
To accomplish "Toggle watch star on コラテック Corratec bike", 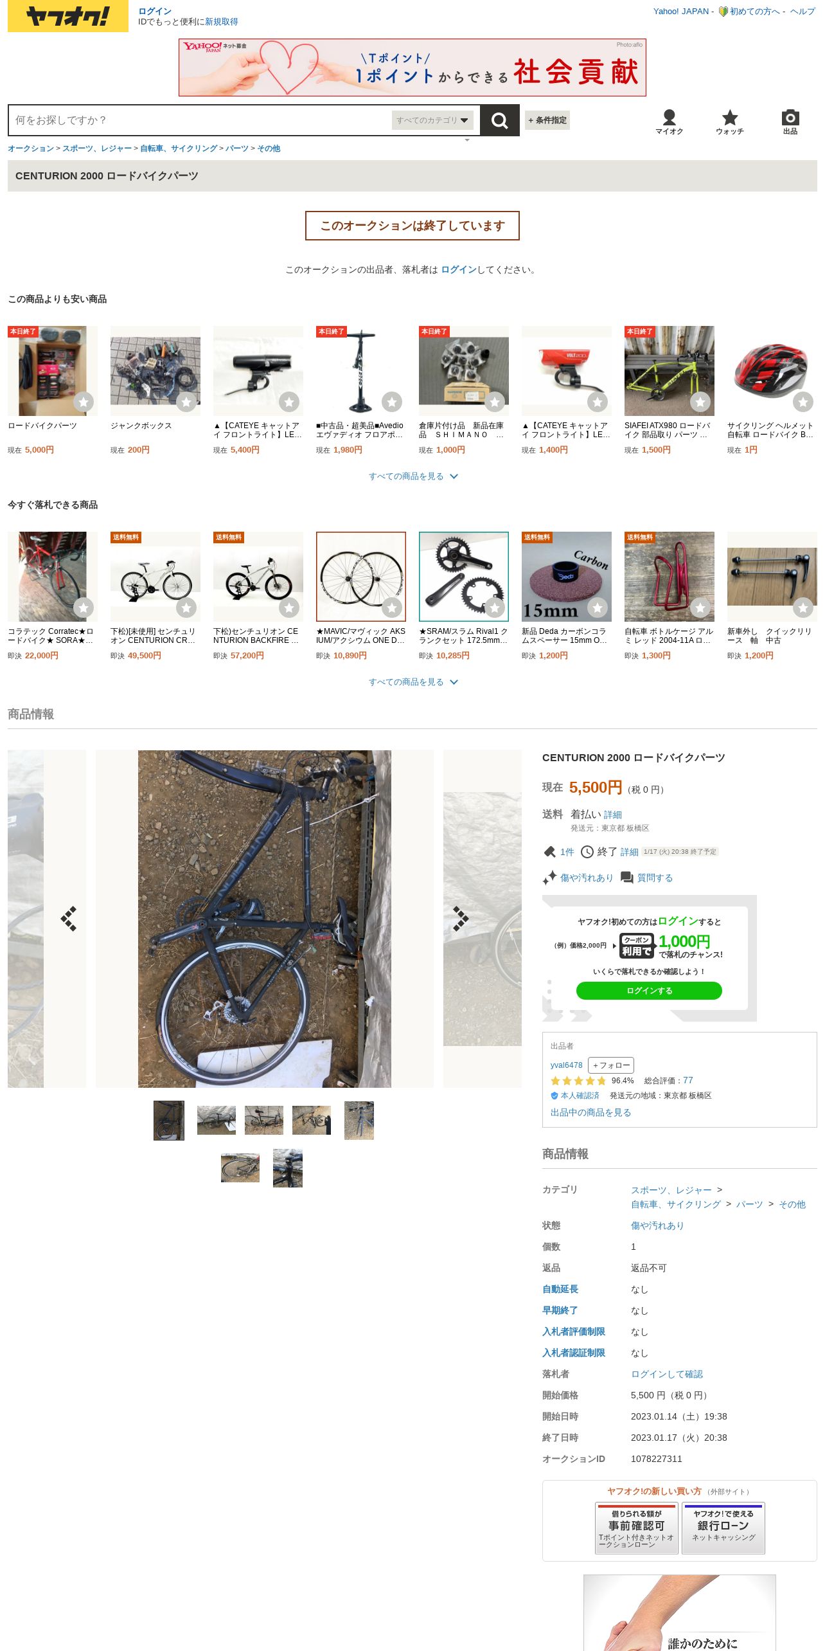I will point(84,608).
